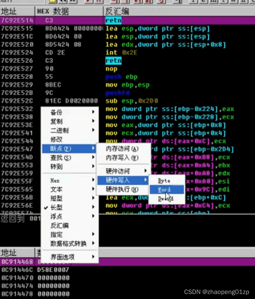
Task: Click the 反汇编 column header
Action: pyautogui.click(x=179, y=11)
